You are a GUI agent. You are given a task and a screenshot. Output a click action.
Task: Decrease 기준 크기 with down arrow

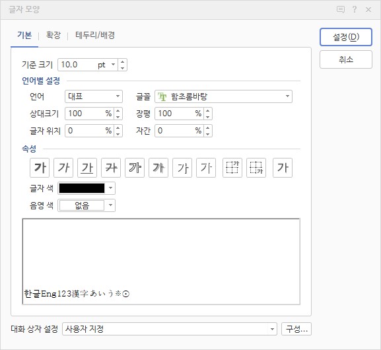[x=122, y=68]
